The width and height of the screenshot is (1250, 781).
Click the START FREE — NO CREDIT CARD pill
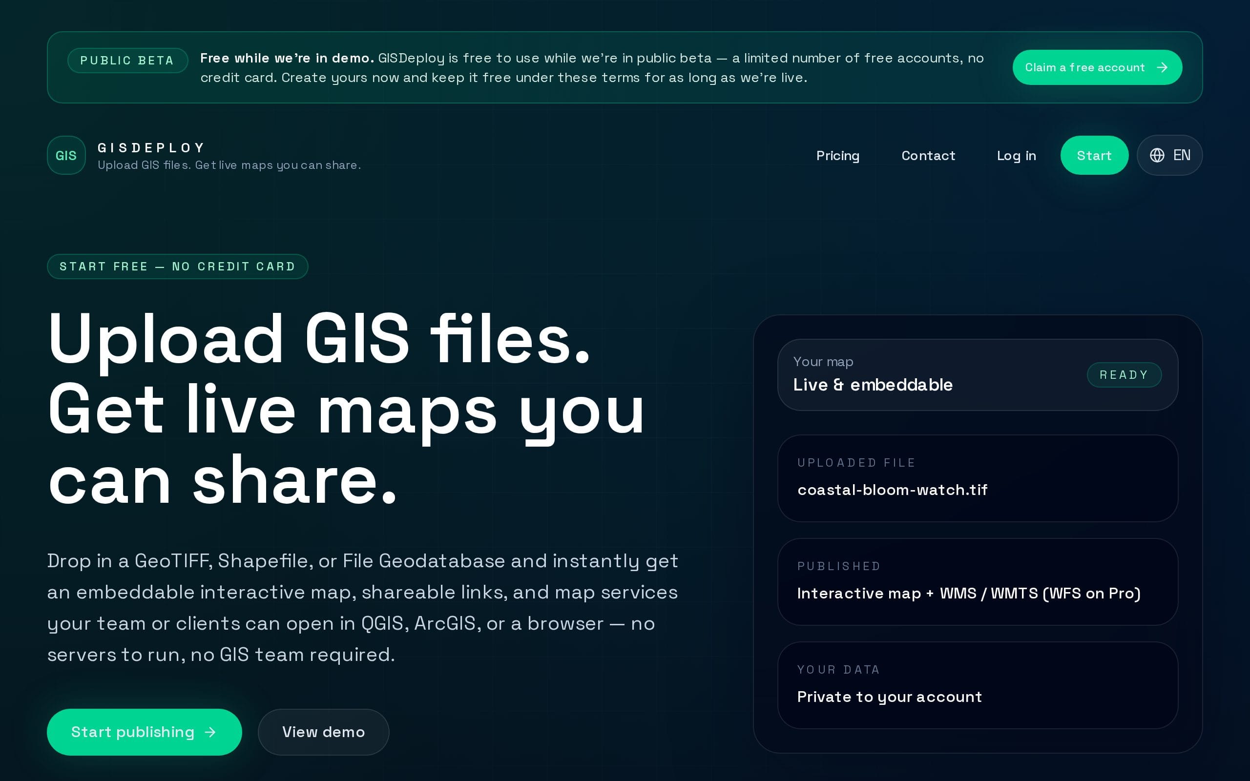tap(177, 267)
